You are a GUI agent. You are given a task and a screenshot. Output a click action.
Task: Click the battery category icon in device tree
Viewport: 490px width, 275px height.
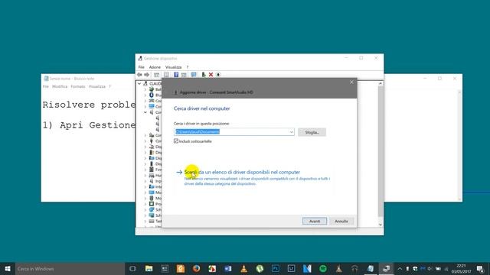point(152,89)
